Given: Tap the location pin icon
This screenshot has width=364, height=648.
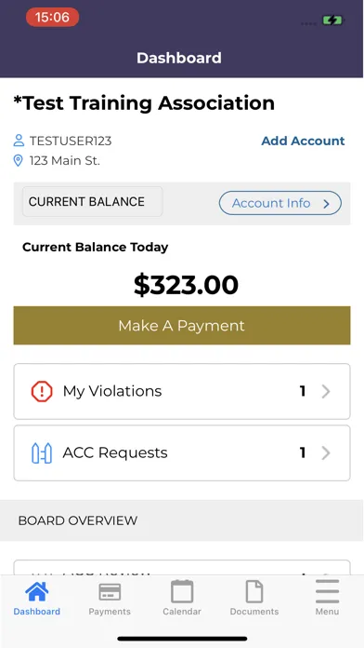Looking at the screenshot, I should click(x=19, y=160).
